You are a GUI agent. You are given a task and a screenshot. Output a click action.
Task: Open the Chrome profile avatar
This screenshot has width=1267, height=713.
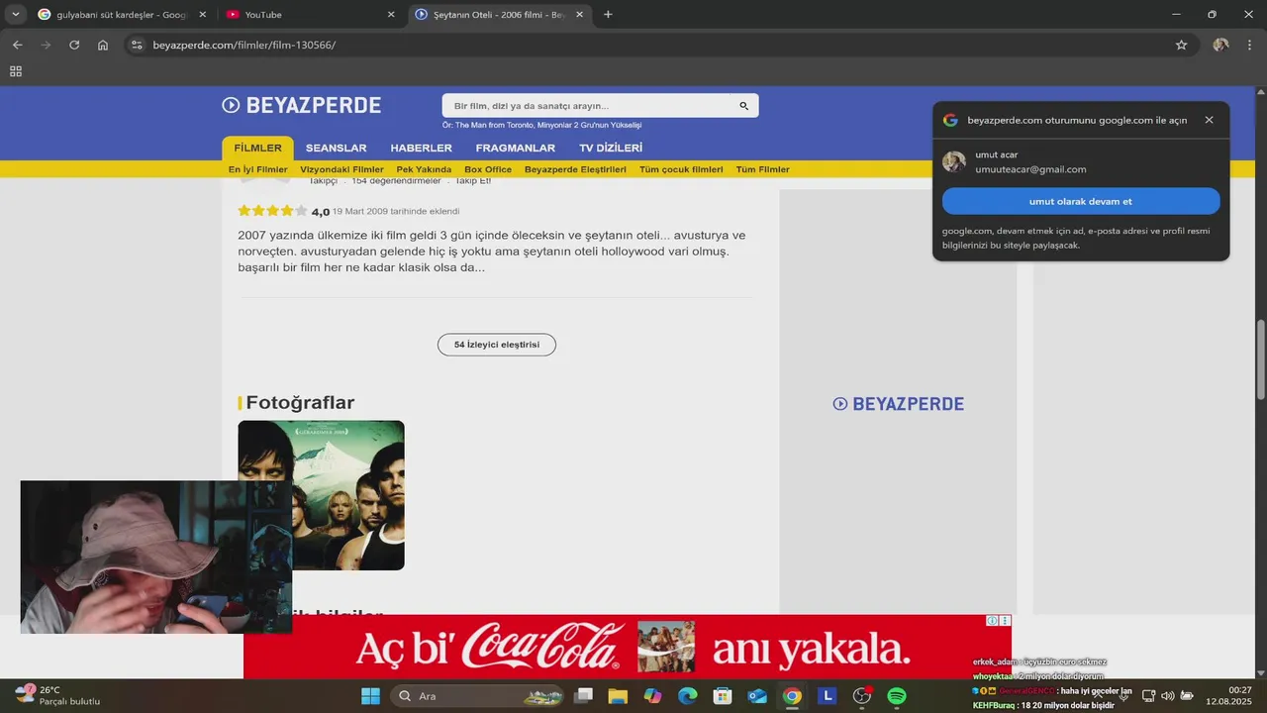coord(1220,45)
